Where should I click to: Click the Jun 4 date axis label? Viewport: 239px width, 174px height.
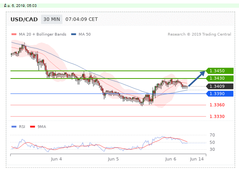(x=57, y=159)
